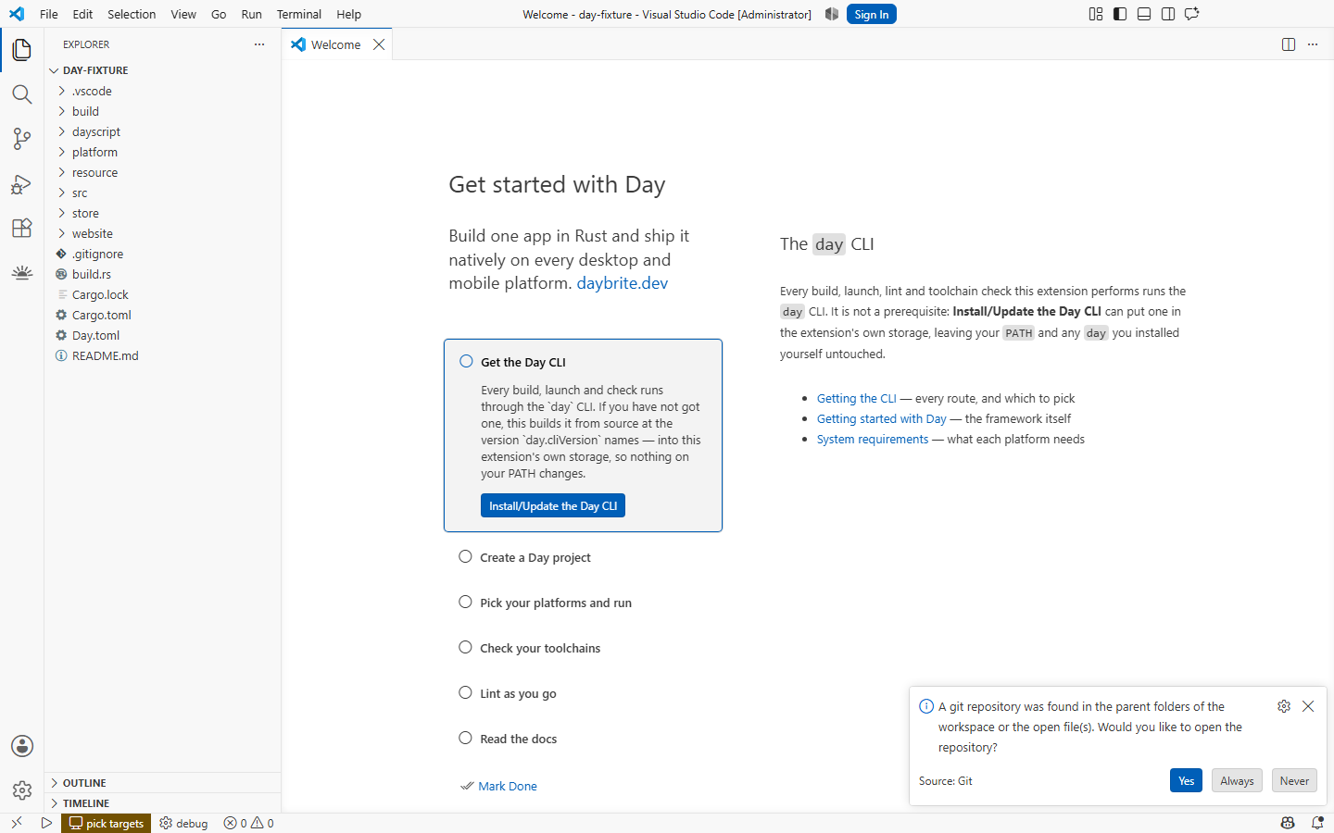
Task: Open editor More Actions ellipsis
Action: pos(1313,44)
